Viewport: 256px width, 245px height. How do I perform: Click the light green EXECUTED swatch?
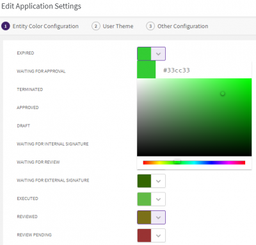144,199
